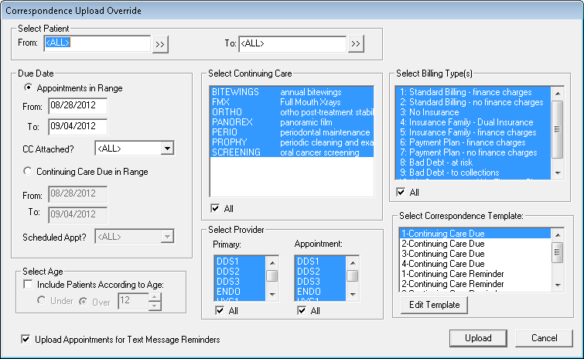Click the Cancel button
584x359 pixels.
545,338
